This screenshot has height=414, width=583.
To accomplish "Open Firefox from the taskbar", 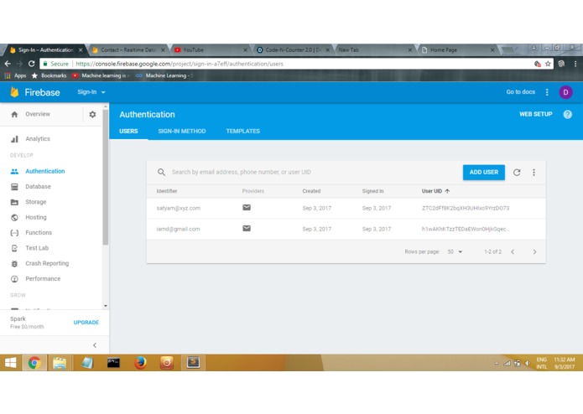I will tap(140, 363).
